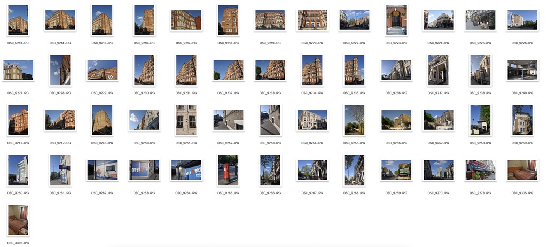The height and width of the screenshot is (247, 547).
Task: Pick the DSC_9251.JPG window photo
Action: pyautogui.click(x=186, y=120)
